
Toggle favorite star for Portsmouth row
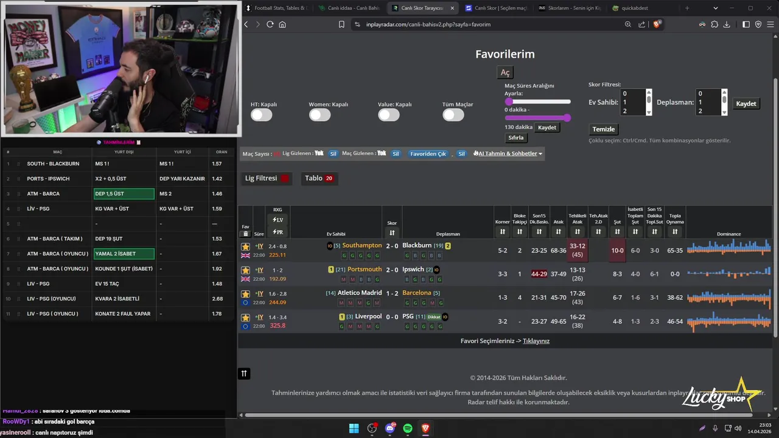point(246,270)
